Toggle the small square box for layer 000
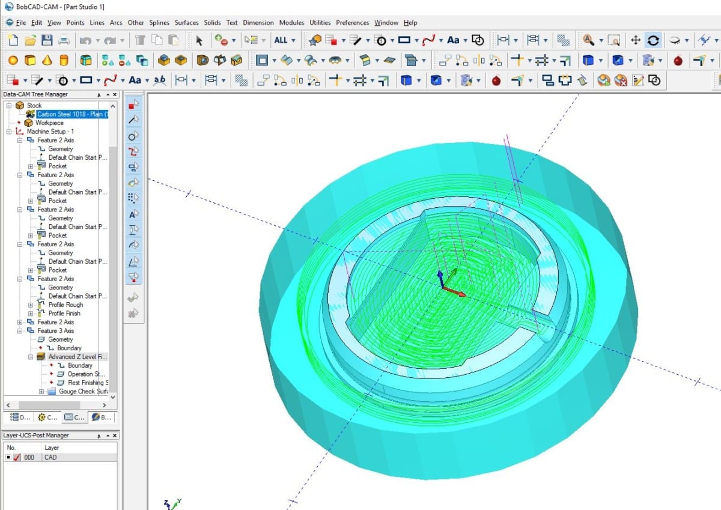The height and width of the screenshot is (510, 721). (8, 458)
